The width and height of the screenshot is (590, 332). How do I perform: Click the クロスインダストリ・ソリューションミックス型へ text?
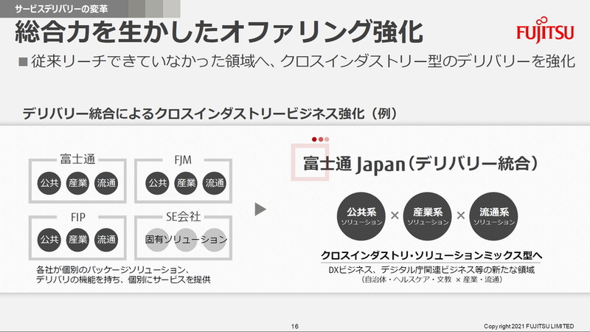[431, 255]
